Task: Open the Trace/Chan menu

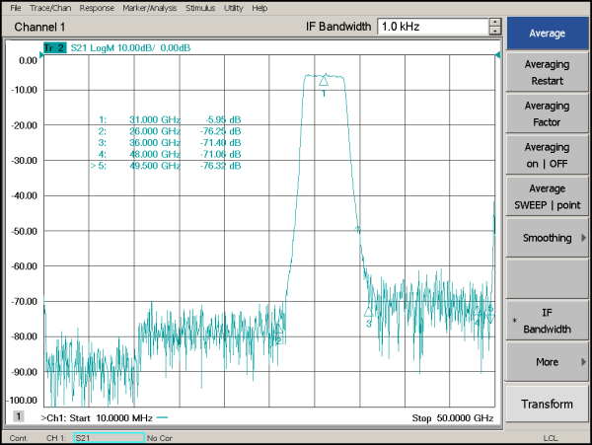Action: (50, 8)
